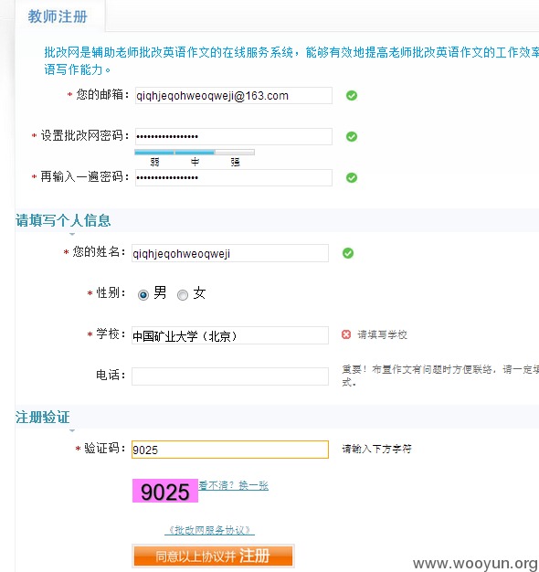Click the 看不清？换一张 captcha refresh link
The height and width of the screenshot is (572, 539).
[x=233, y=485]
